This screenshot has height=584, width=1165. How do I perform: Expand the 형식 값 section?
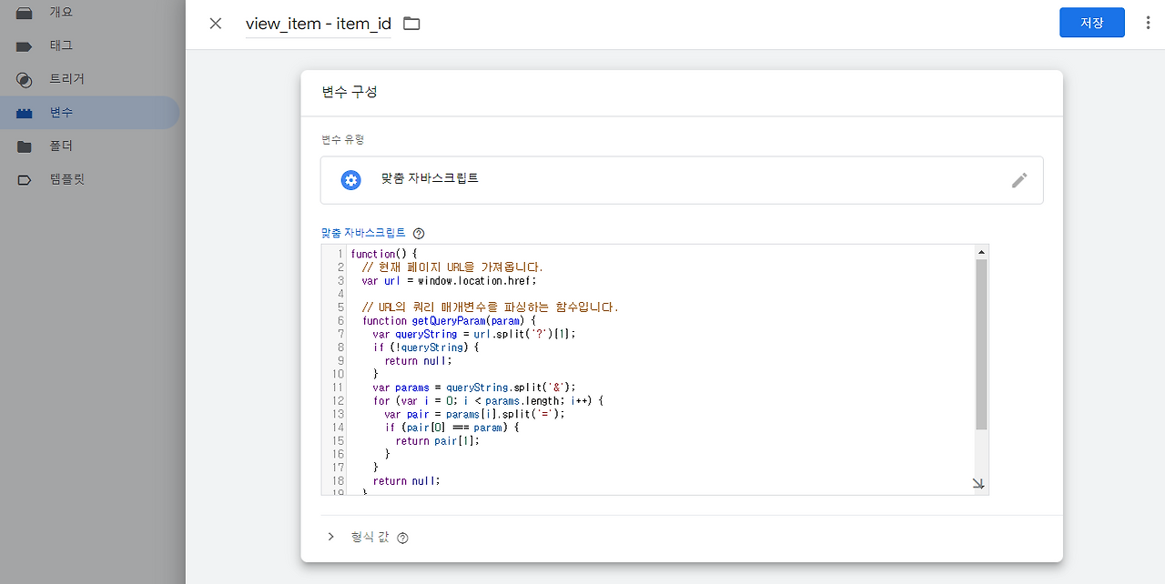[330, 537]
